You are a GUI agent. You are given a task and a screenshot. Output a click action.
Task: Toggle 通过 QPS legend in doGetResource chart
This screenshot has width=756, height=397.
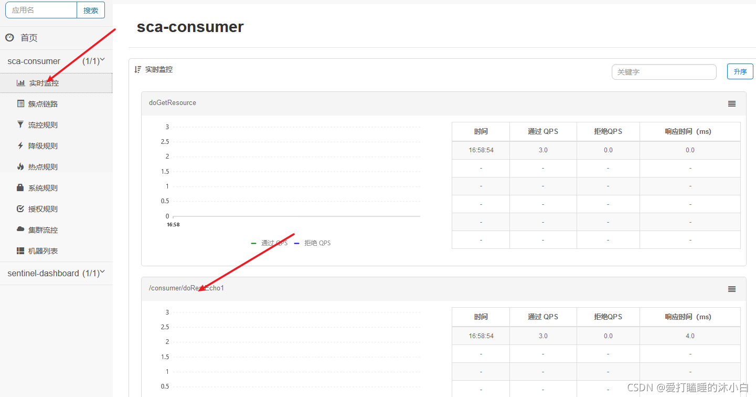(269, 243)
